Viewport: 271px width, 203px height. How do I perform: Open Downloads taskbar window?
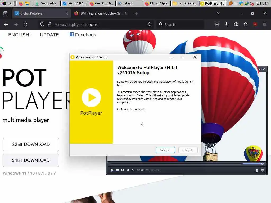(x=47, y=3)
